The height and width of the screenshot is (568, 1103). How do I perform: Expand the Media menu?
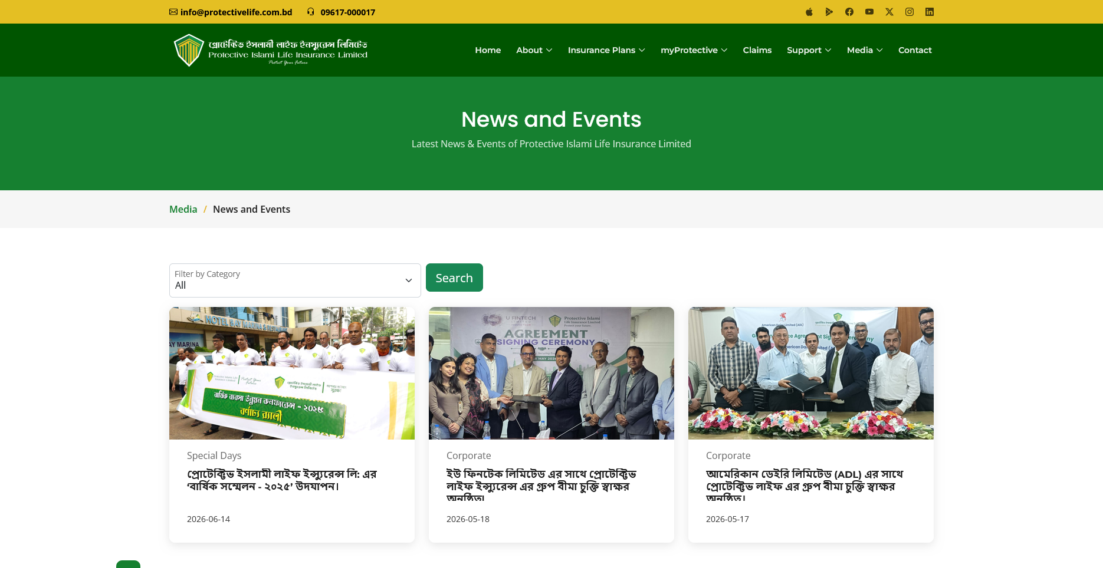coord(865,50)
